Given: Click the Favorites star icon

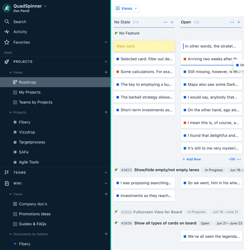Looking at the screenshot, I should pos(7,42).
